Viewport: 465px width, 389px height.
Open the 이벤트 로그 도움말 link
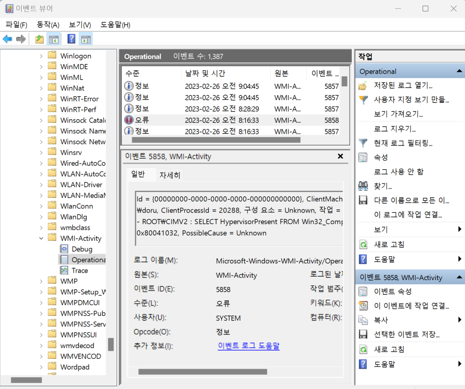[249, 346]
